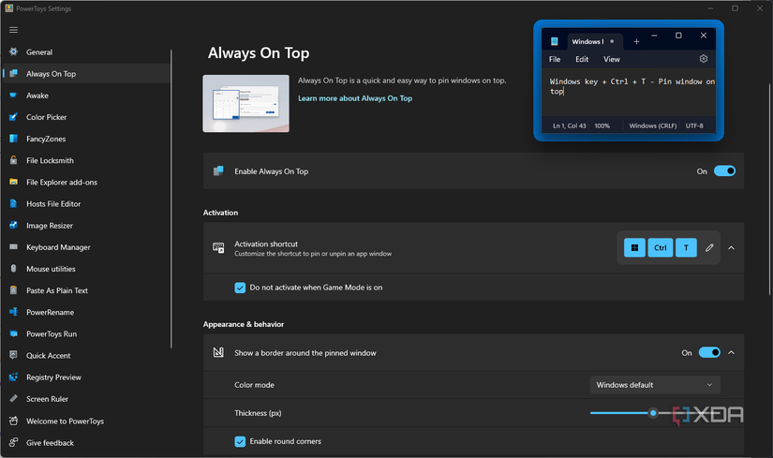This screenshot has height=458, width=773.
Task: Uncheck Do not activate when Game Mode is on
Action: 240,288
